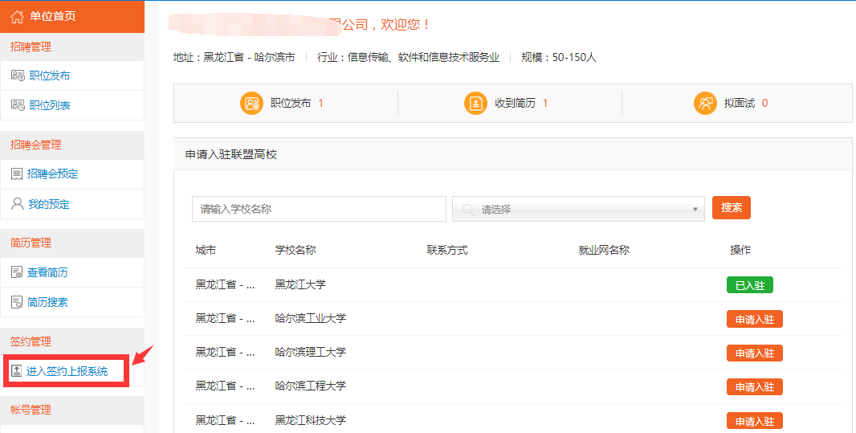Click the home icon beside 单位首页

point(17,16)
